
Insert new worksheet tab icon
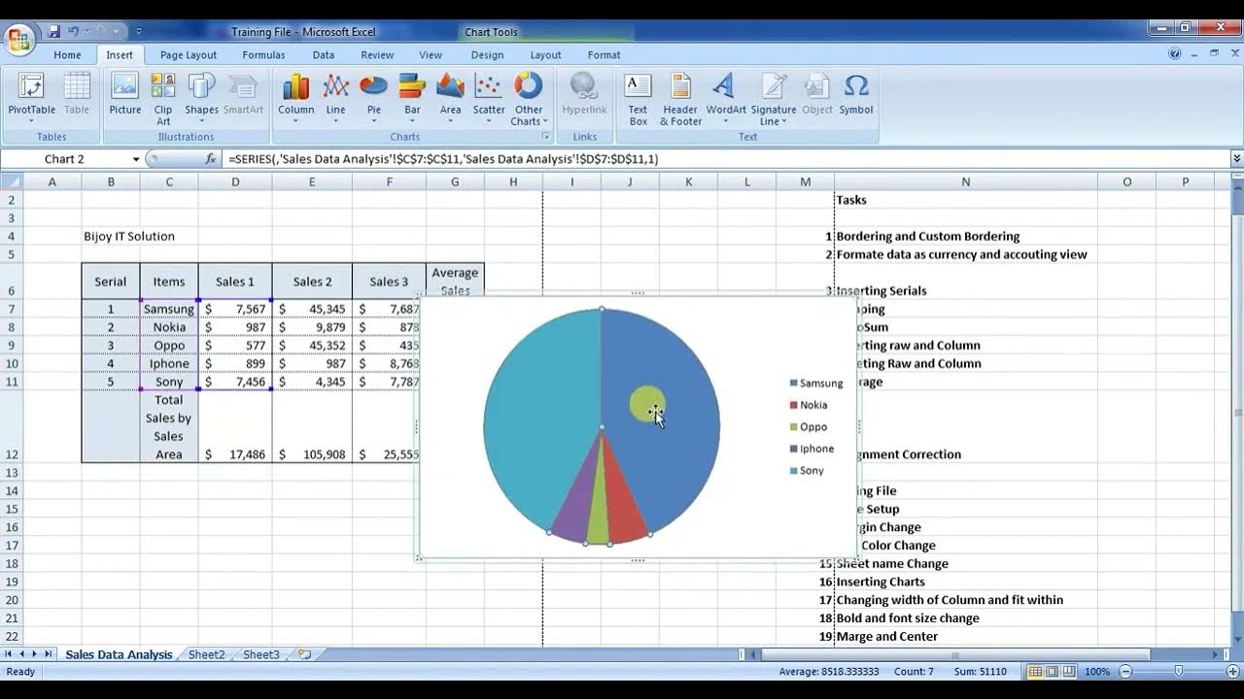pos(304,654)
